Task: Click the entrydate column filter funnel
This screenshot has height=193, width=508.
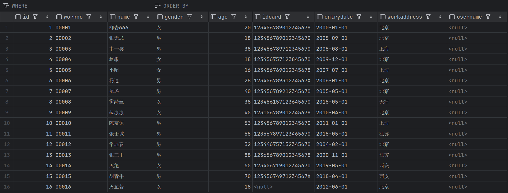Action: click(359, 17)
